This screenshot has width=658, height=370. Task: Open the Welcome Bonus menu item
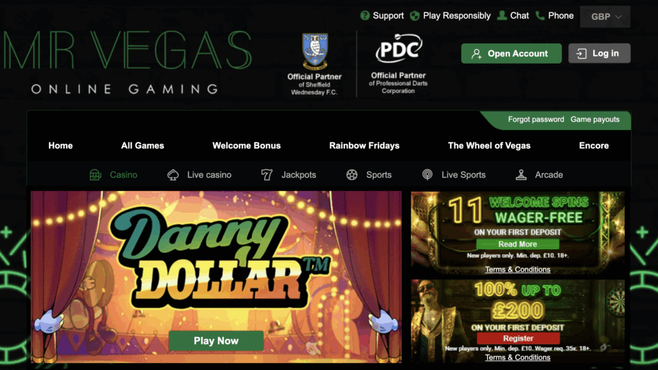coord(246,146)
